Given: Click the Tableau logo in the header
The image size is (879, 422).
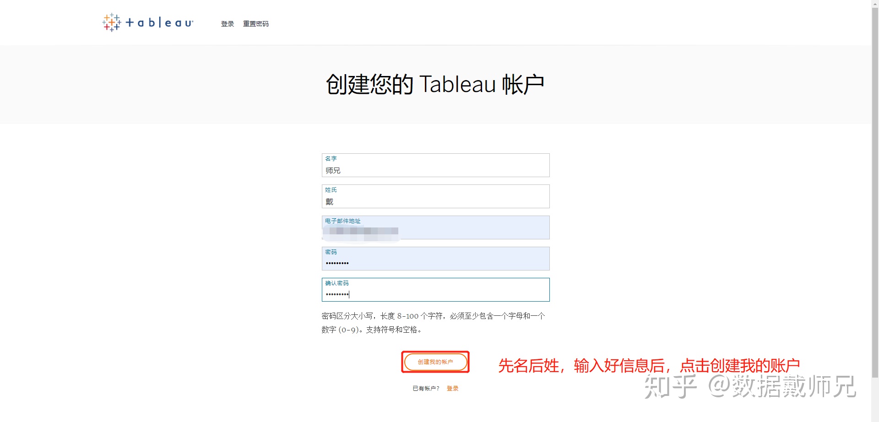Looking at the screenshot, I should pos(148,22).
